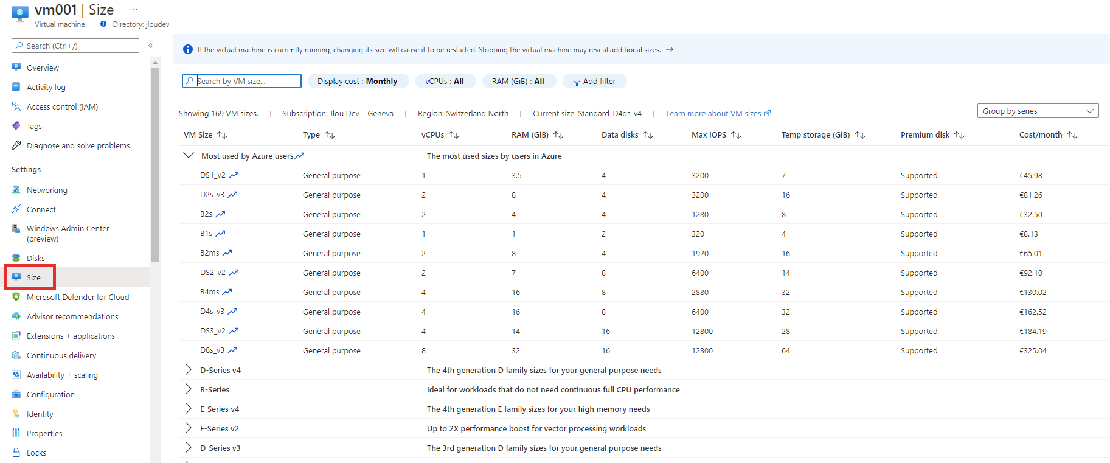Sort by Max IOPS column arrows
Screen dimensions: 1110x463
pyautogui.click(x=736, y=135)
